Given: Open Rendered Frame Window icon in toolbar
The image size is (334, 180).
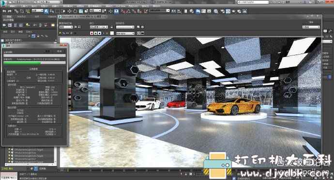Looking at the screenshot, I should (228, 11).
